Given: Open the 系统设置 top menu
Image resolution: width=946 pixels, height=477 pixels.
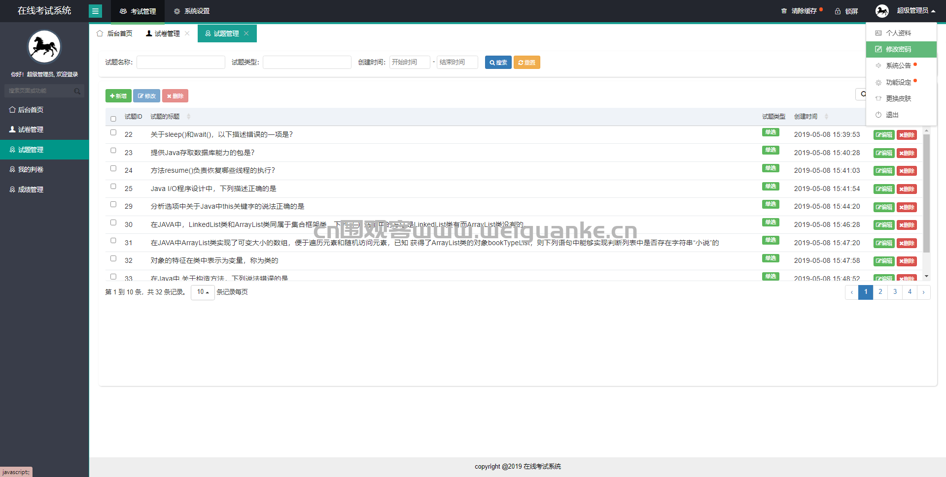Looking at the screenshot, I should pos(192,11).
